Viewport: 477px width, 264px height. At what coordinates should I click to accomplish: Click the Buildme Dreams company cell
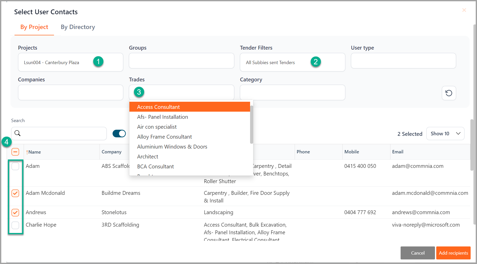click(x=121, y=193)
